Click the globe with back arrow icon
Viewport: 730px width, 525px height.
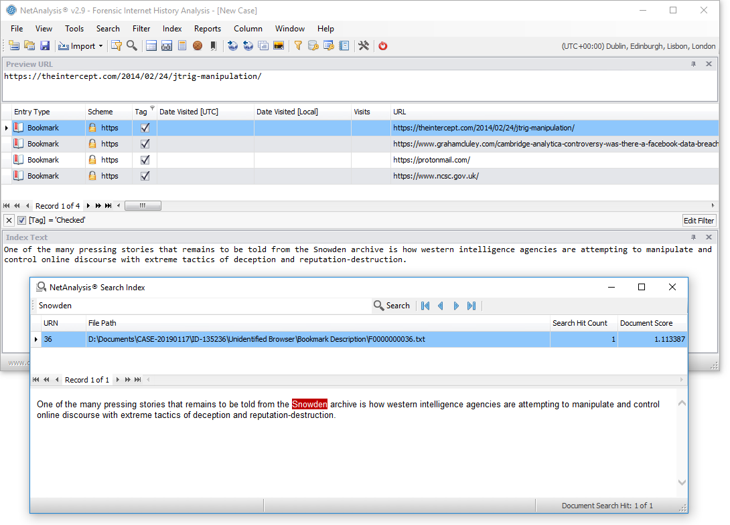pyautogui.click(x=248, y=45)
